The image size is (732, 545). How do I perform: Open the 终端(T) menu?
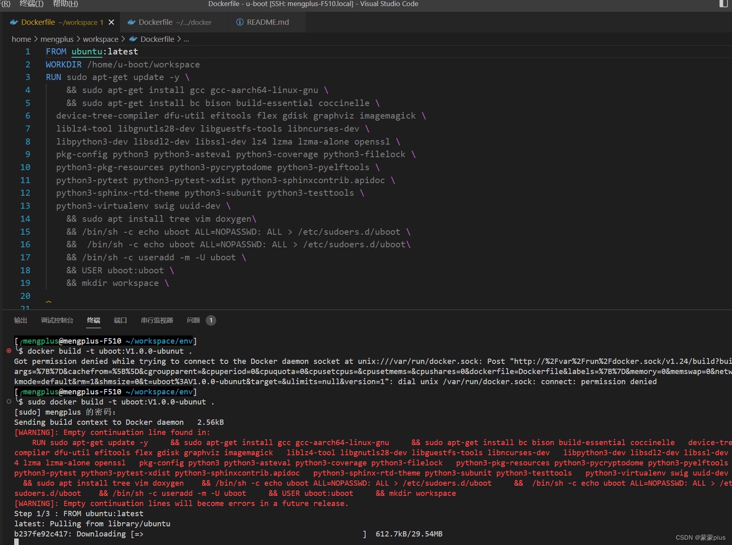point(31,4)
